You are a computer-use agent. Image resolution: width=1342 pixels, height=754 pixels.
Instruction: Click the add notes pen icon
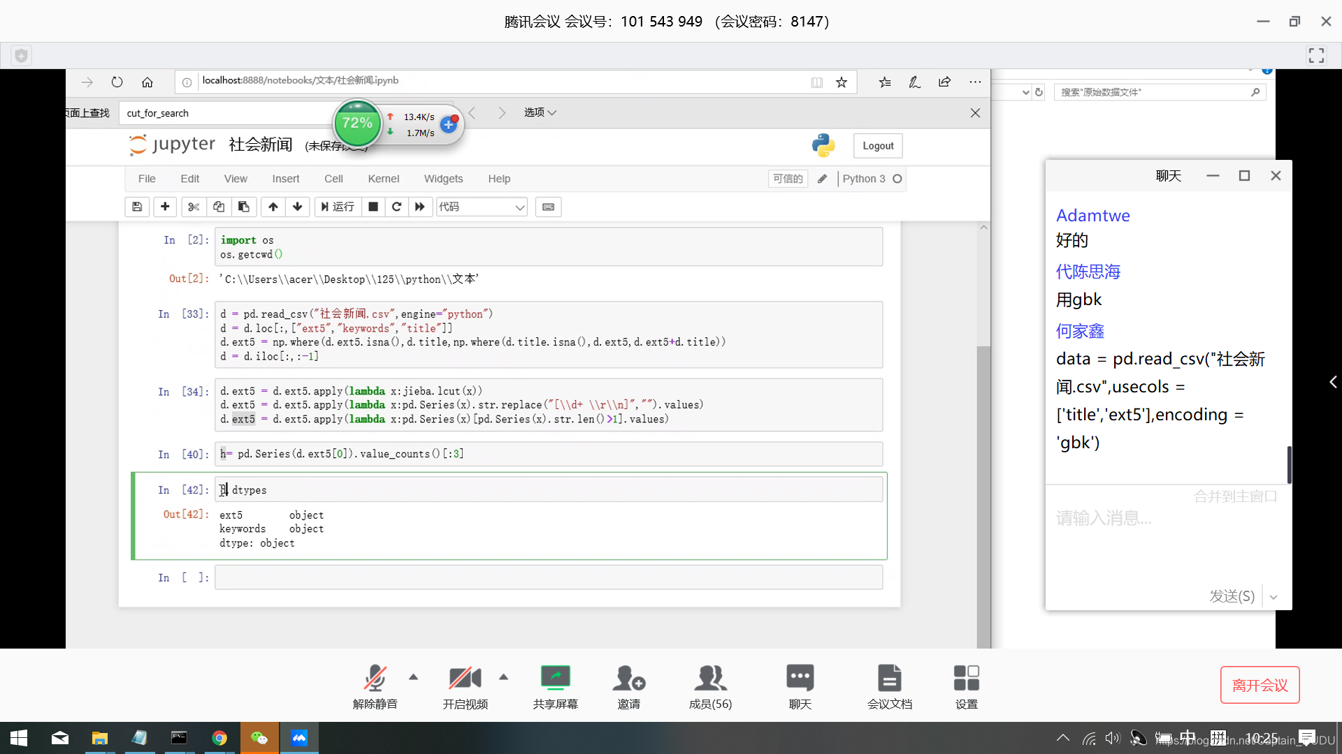[914, 82]
